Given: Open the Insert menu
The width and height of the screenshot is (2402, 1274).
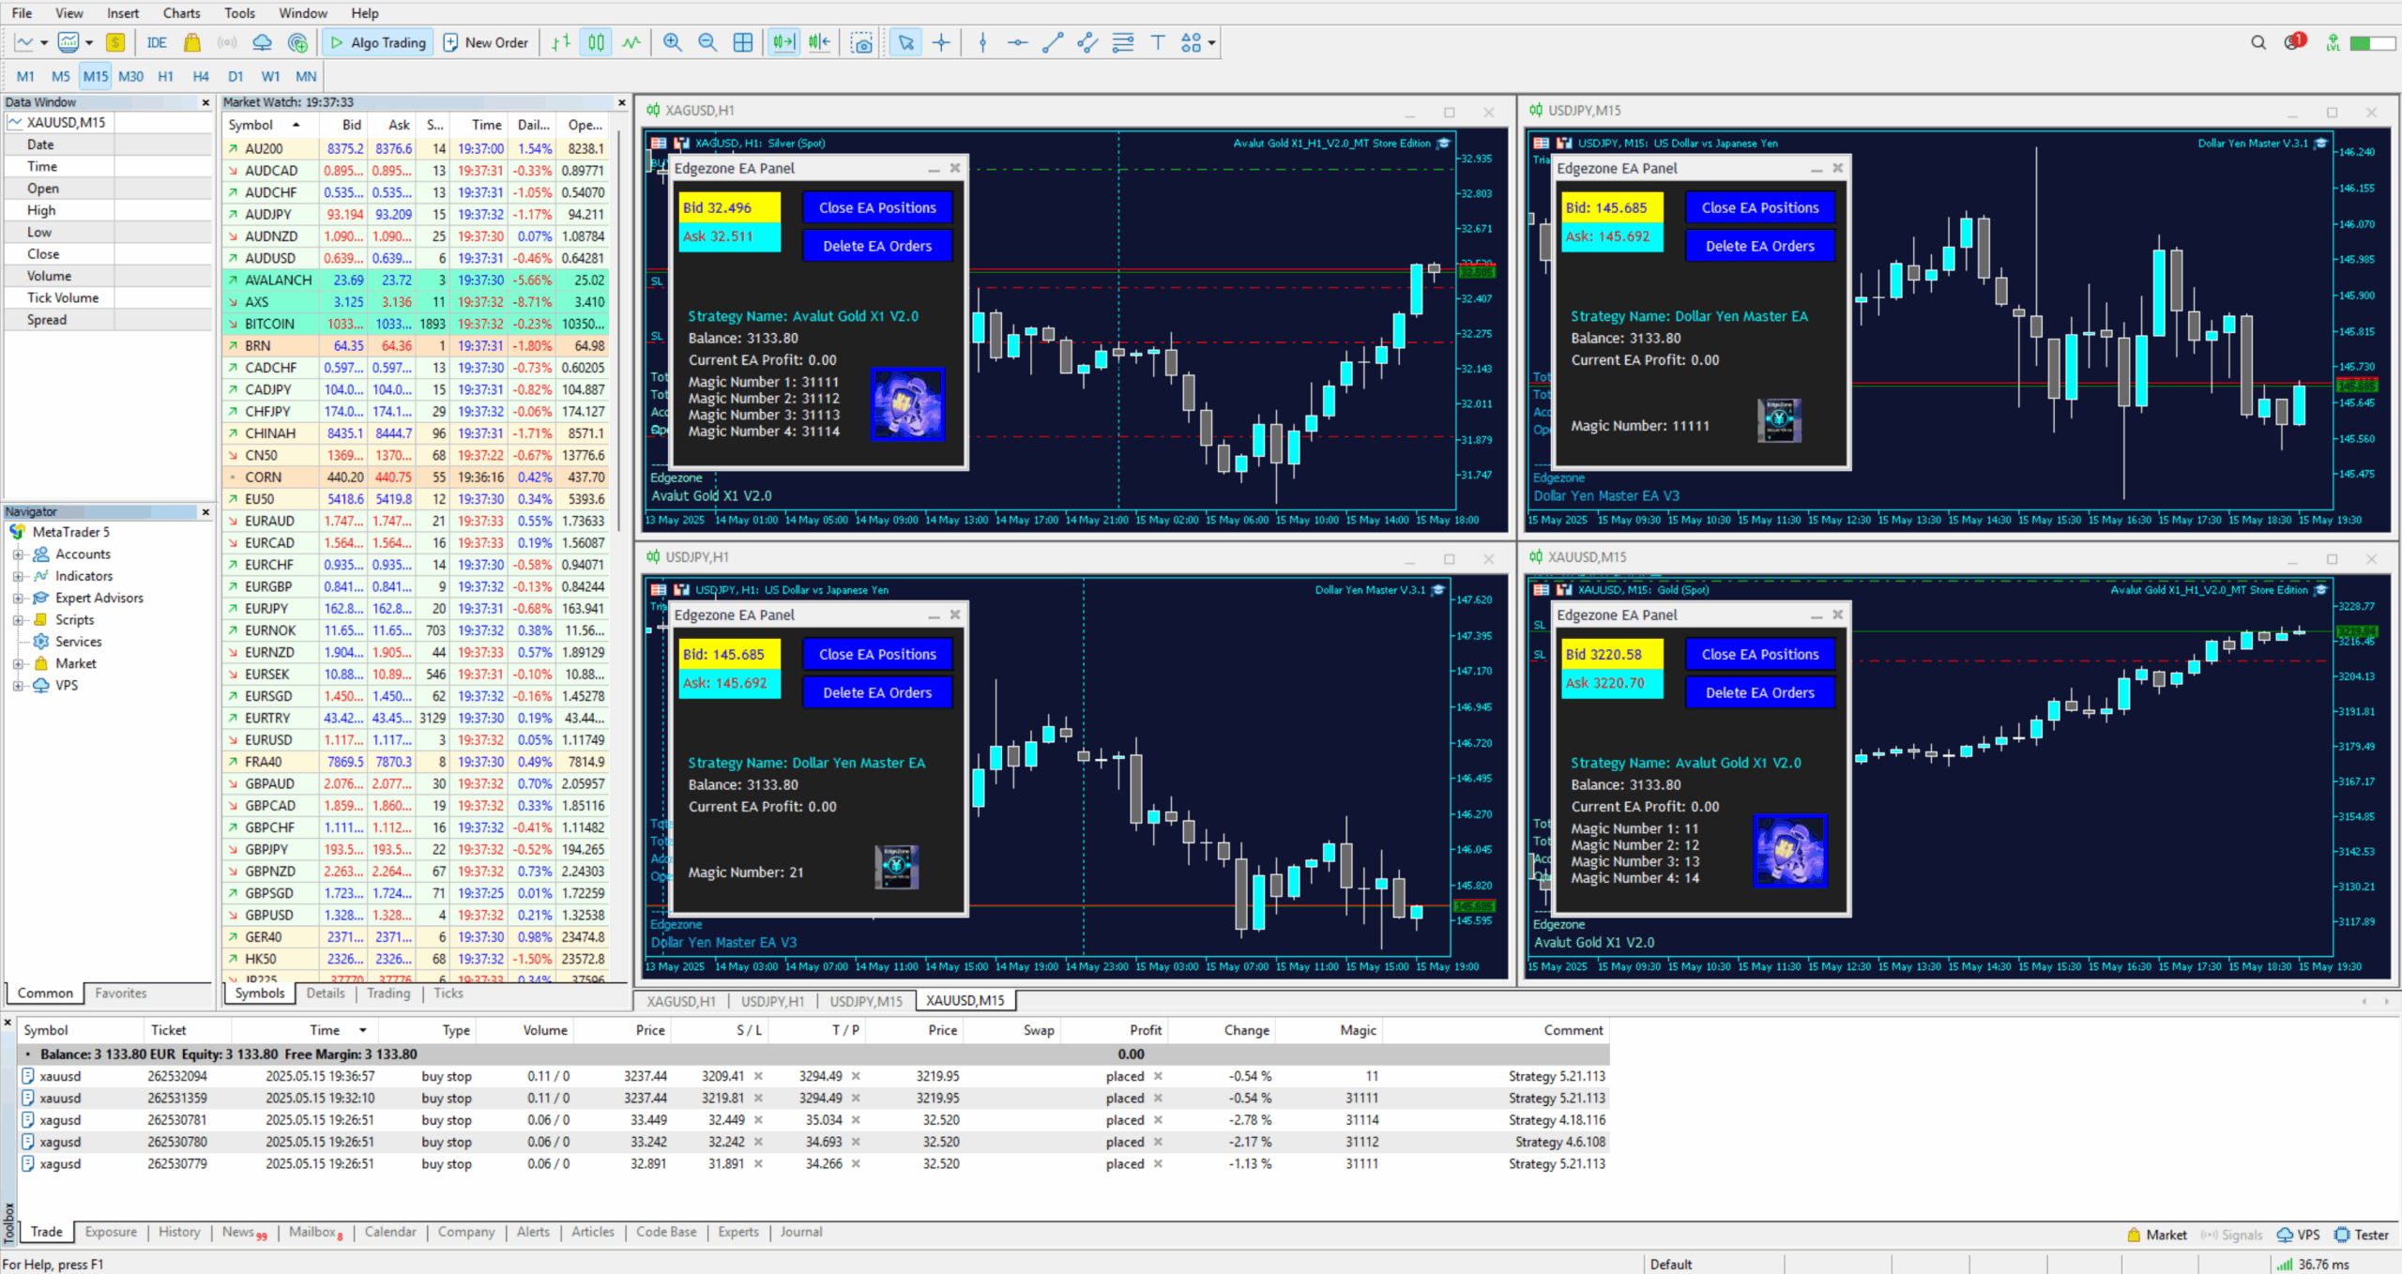Looking at the screenshot, I should pos(122,13).
